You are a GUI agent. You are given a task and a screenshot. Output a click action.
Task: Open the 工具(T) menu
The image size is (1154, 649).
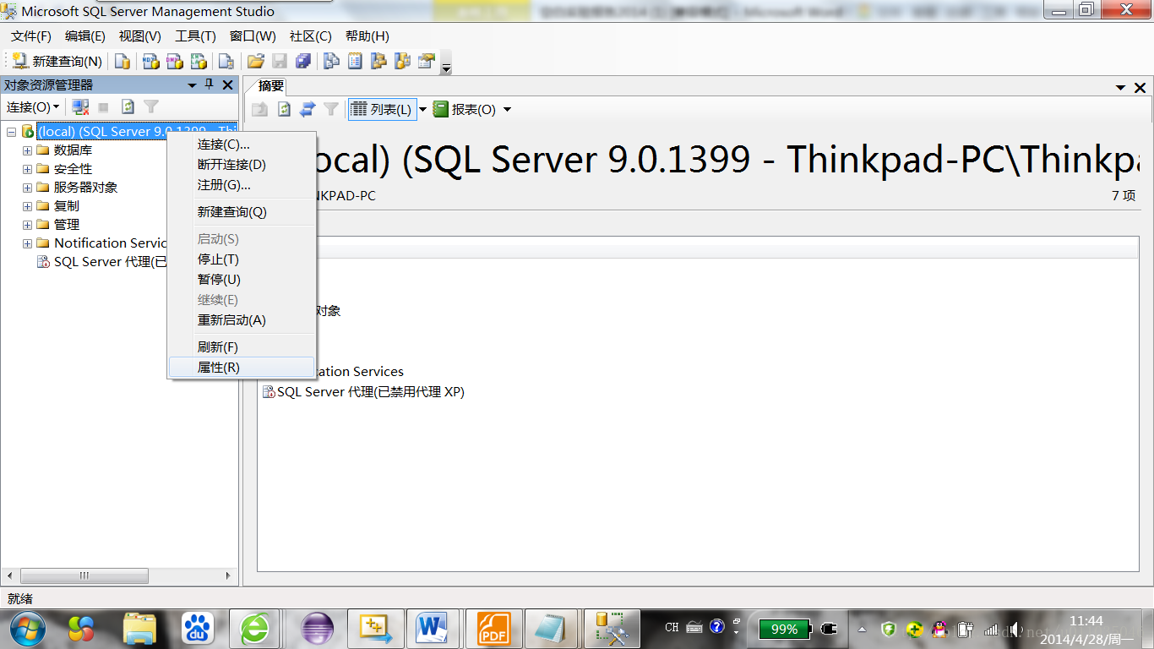coord(195,36)
